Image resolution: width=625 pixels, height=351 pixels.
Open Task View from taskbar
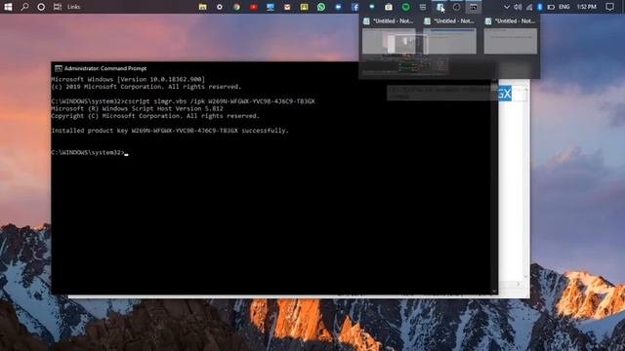(x=58, y=7)
